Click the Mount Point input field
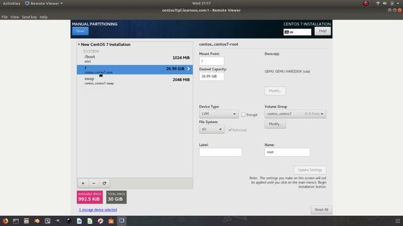 click(212, 61)
